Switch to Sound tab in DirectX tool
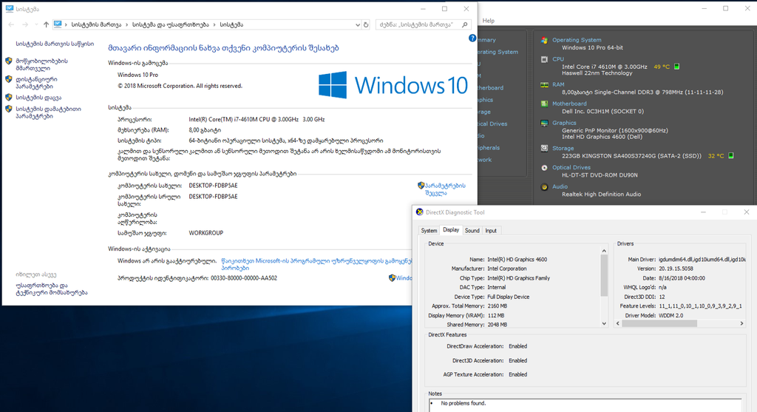The image size is (757, 412). pos(472,231)
